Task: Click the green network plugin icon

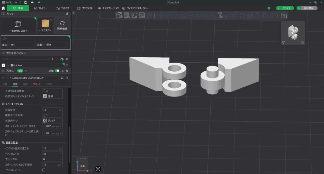Action: 269,8
